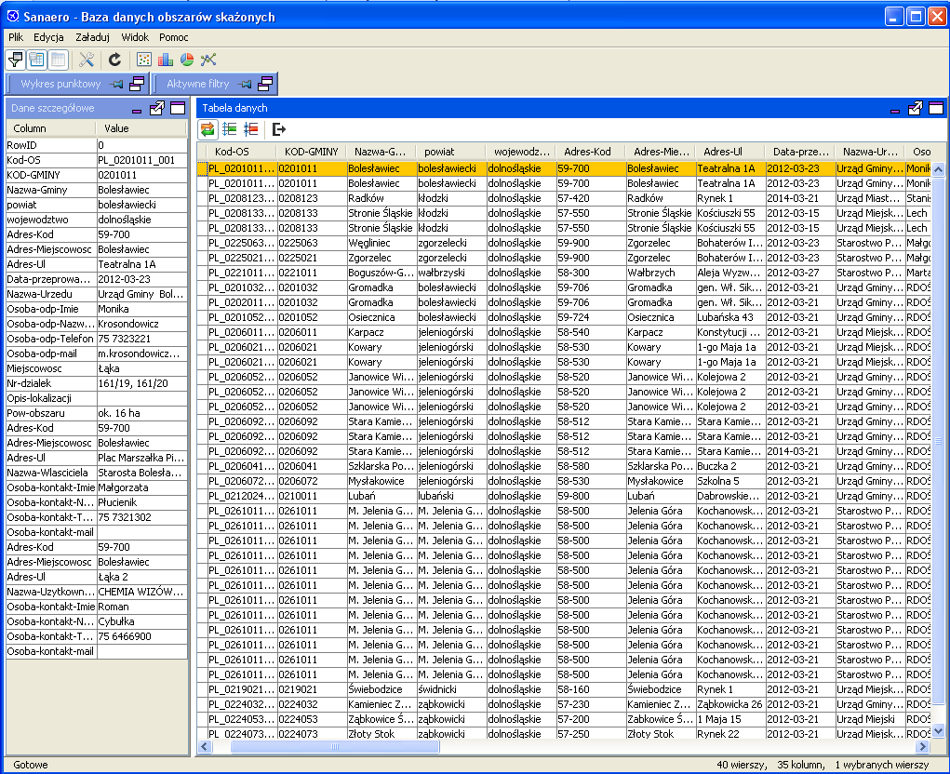Open the pie chart icon

[x=187, y=60]
